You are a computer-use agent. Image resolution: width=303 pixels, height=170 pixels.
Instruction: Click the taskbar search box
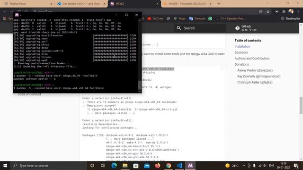pos(49,166)
